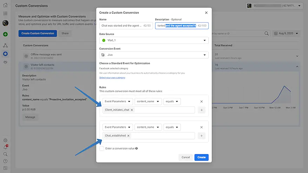Image resolution: width=308 pixels, height=173 pixels.
Task: Open the notifications bell icon
Action: coord(5,147)
